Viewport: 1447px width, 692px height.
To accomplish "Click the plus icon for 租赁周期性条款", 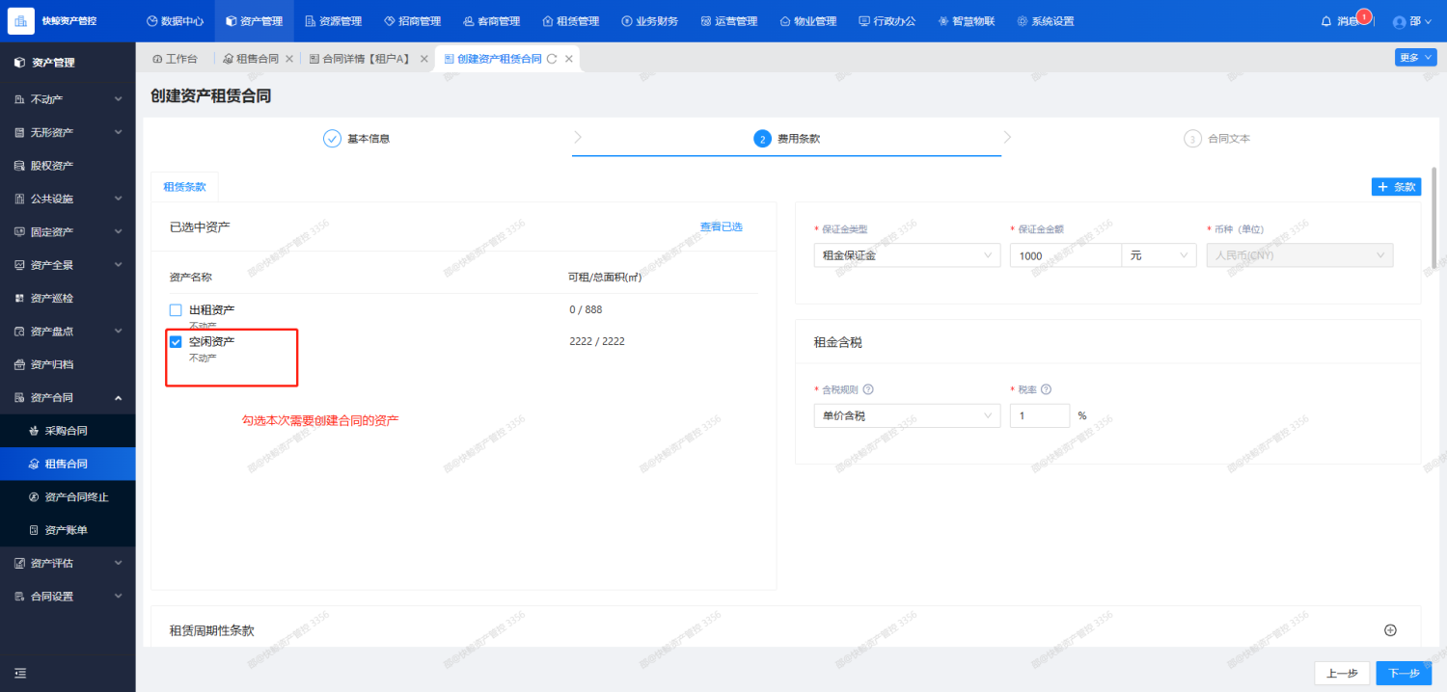I will 1390,630.
